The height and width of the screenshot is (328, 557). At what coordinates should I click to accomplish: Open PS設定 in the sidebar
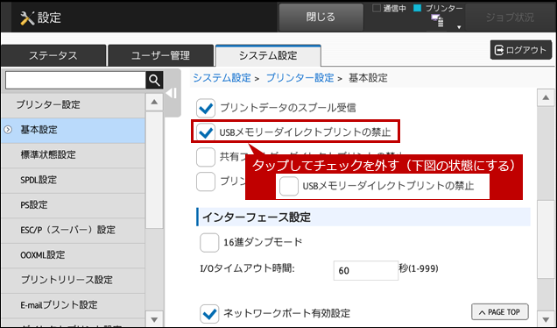point(74,205)
